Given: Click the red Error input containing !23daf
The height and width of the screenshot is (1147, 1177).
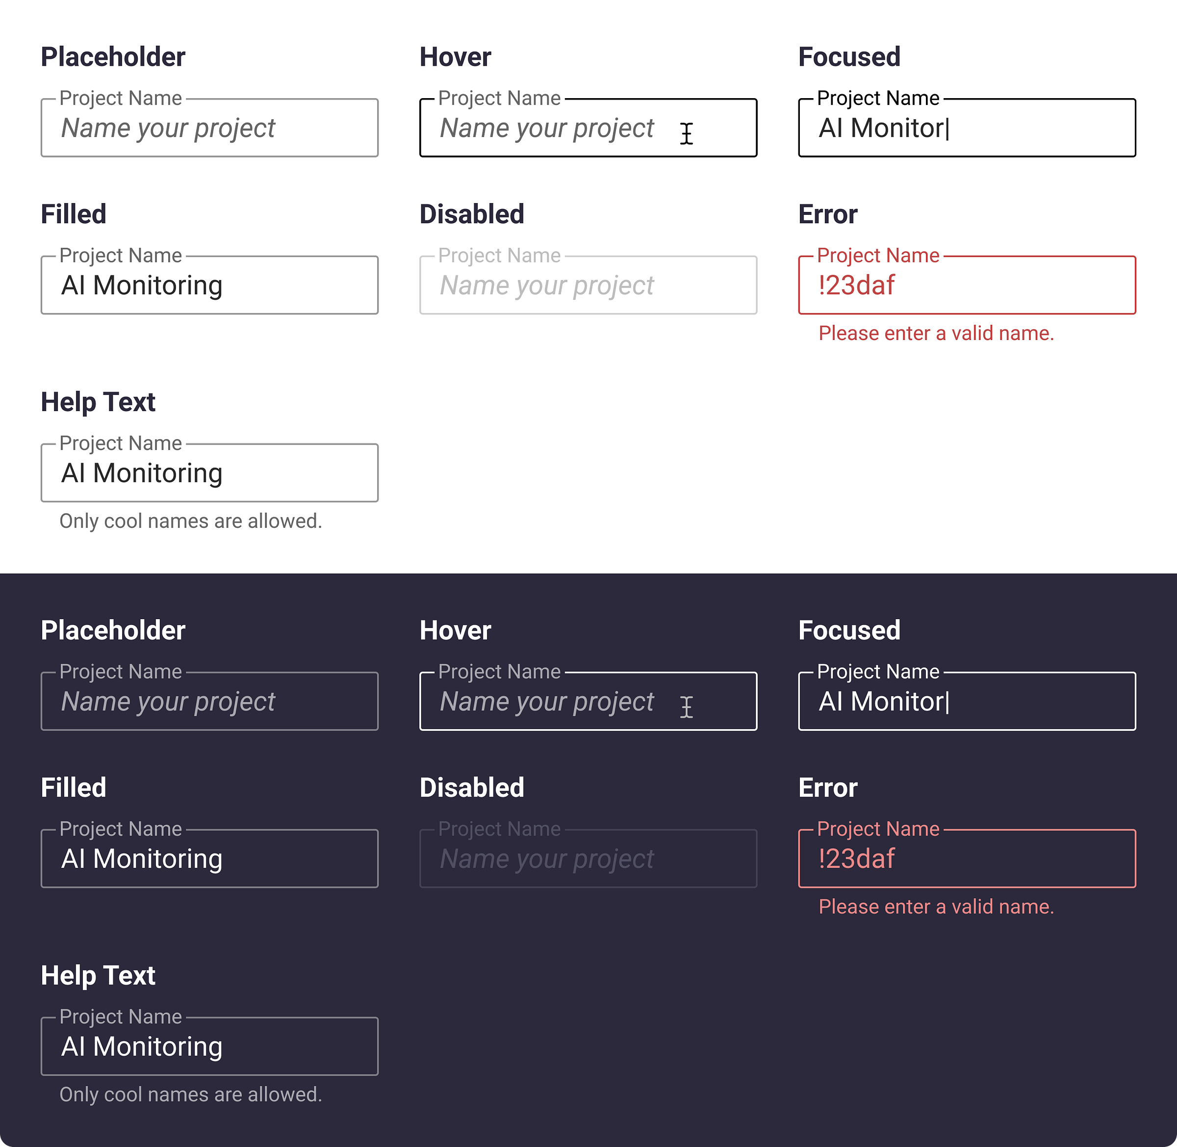Looking at the screenshot, I should tap(966, 285).
